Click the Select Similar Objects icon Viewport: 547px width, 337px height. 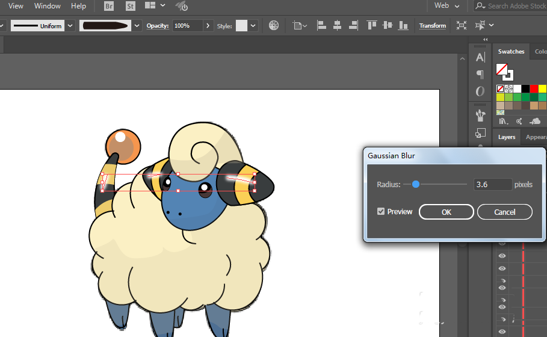[x=480, y=25]
